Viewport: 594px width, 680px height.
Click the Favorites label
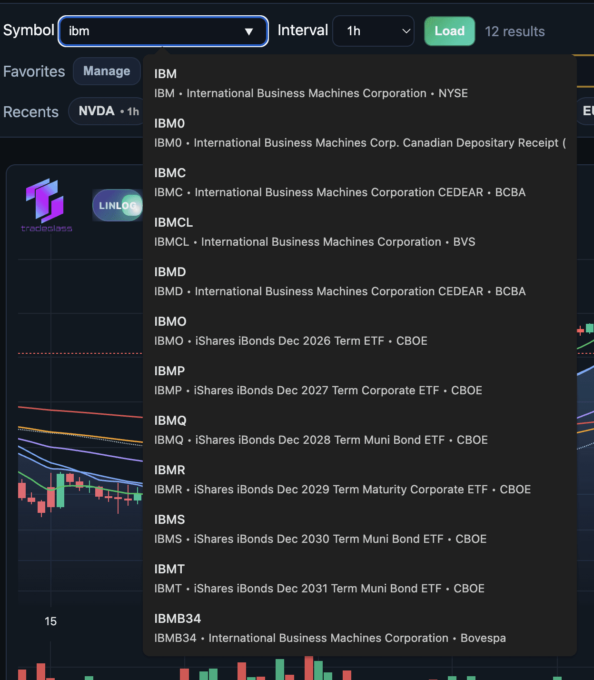point(34,71)
